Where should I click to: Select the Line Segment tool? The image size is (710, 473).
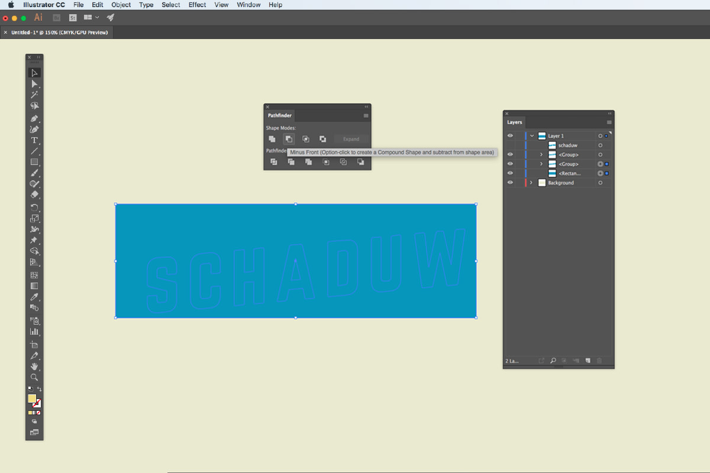(x=34, y=151)
